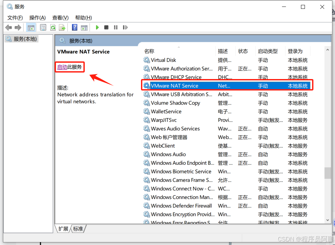Viewport: 335px width, 245px height.
Task: Click the green Start service icon
Action: [x=97, y=27]
